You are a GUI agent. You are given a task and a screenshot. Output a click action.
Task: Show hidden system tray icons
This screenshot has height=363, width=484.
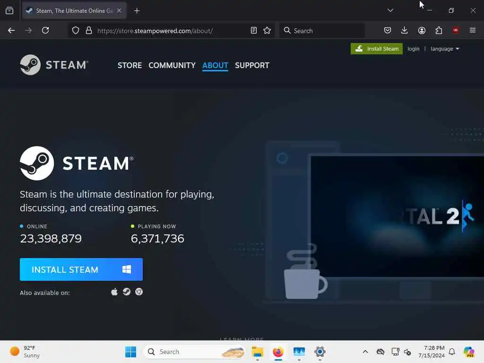[x=365, y=352]
